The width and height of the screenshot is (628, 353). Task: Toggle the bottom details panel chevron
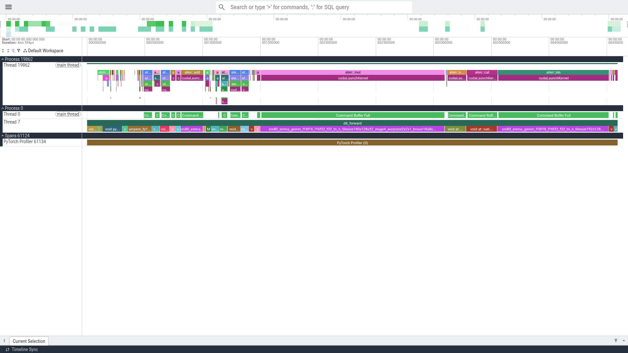click(x=624, y=341)
